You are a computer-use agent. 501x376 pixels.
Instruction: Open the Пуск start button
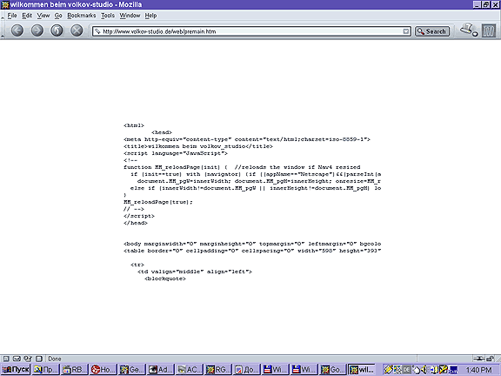(16, 370)
